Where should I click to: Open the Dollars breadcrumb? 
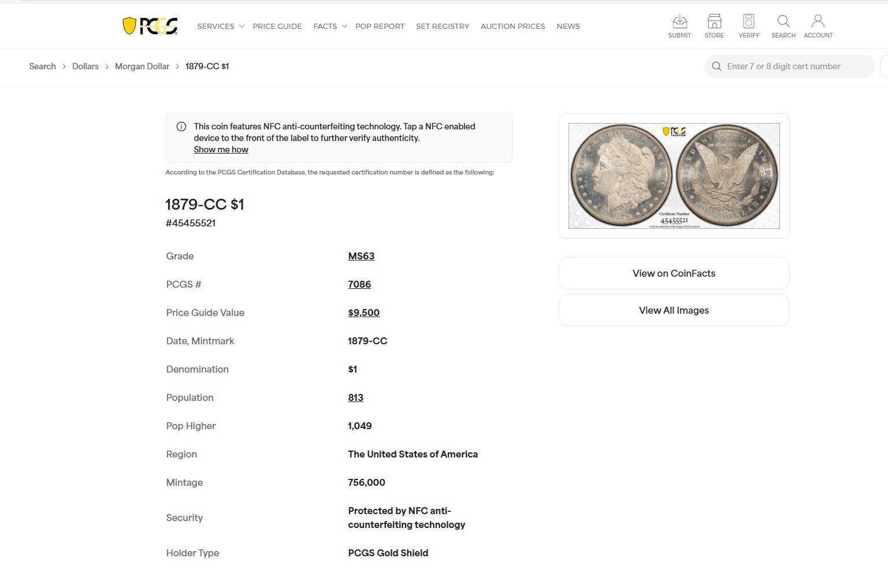tap(86, 66)
